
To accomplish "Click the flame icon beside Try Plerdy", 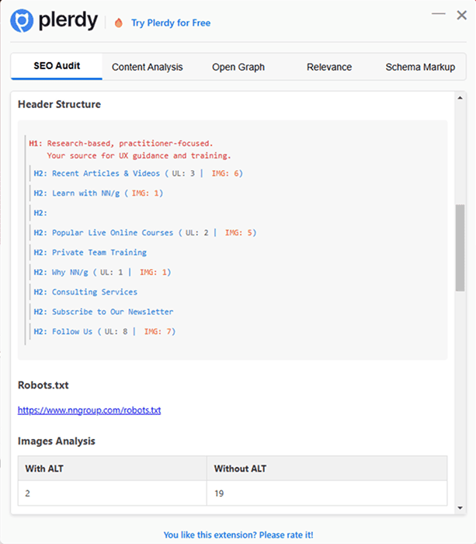I will point(118,23).
